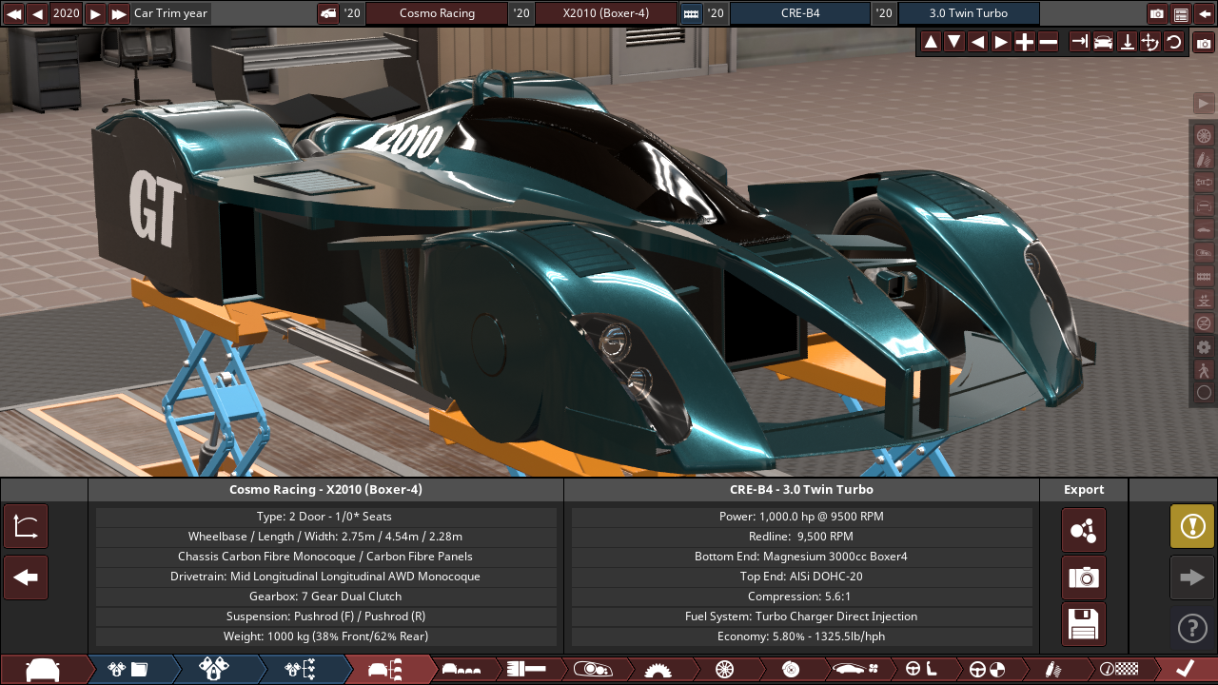Viewport: 1218px width, 685px height.
Task: Open the gearbox drivetrain tab
Action: pyautogui.click(x=658, y=670)
